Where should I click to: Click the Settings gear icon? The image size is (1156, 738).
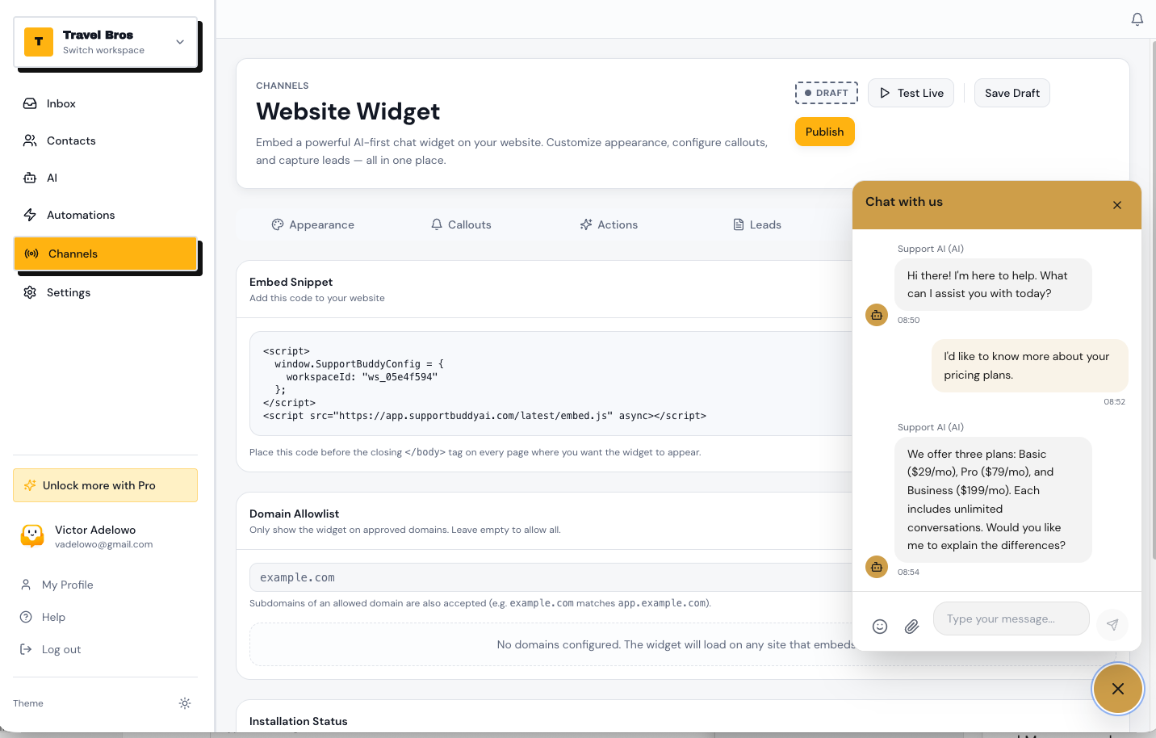pyautogui.click(x=30, y=292)
